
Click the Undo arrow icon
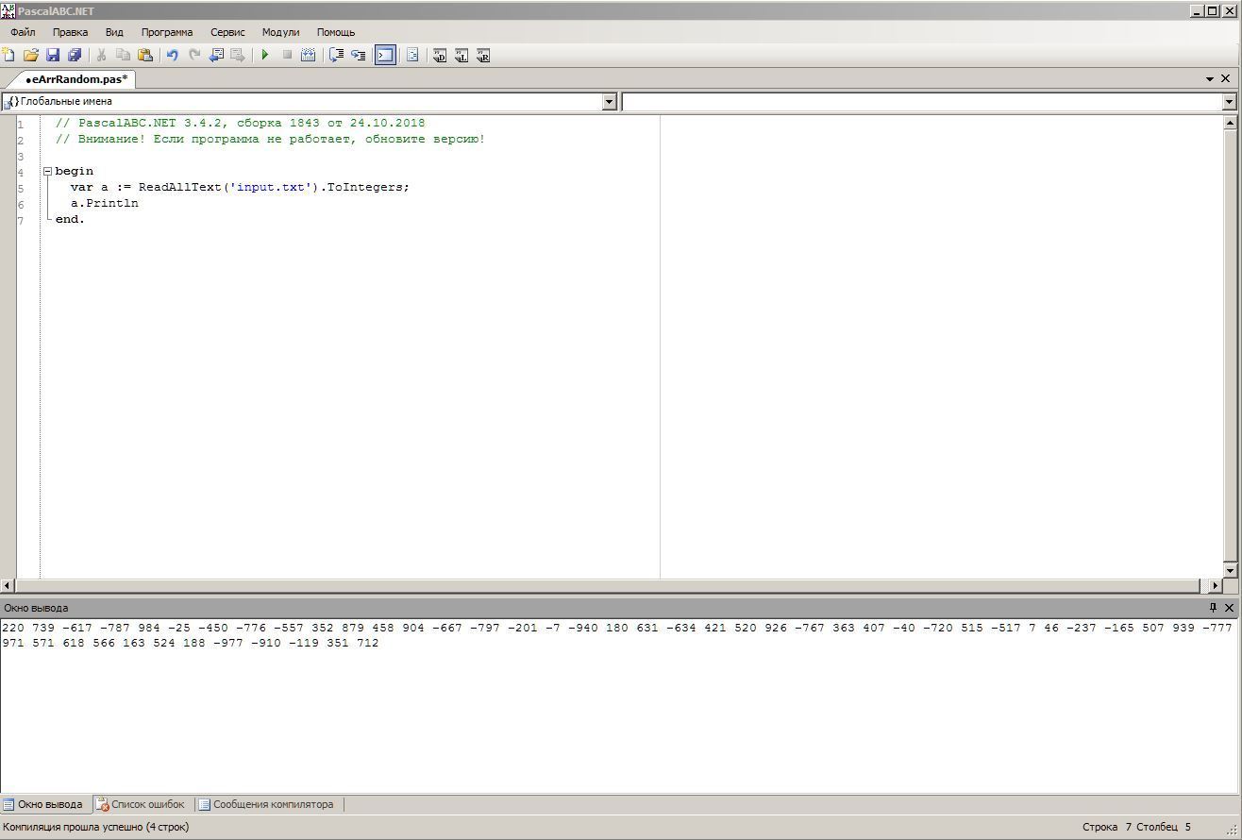click(x=173, y=56)
